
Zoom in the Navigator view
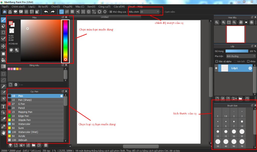(223, 22)
